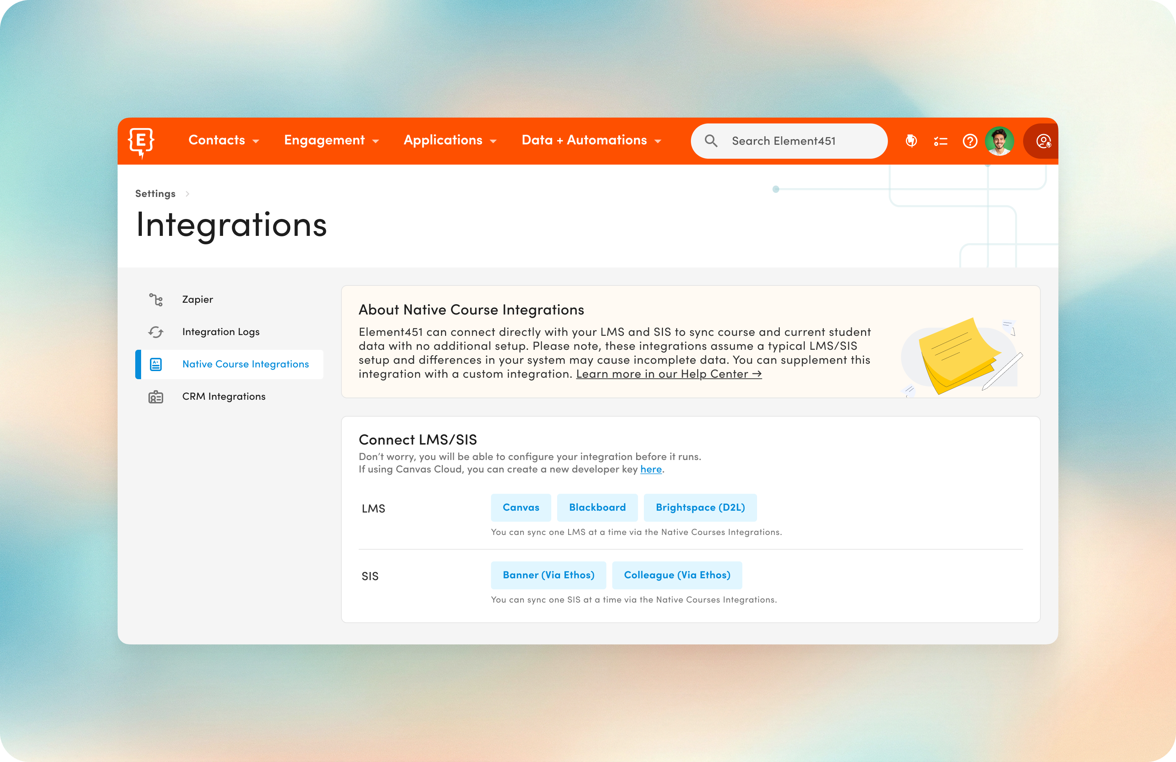This screenshot has width=1176, height=762.
Task: Click the Native Course Integrations document icon
Action: [x=156, y=364]
